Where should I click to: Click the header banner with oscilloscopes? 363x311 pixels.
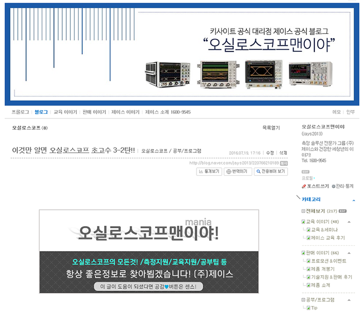pyautogui.click(x=182, y=54)
